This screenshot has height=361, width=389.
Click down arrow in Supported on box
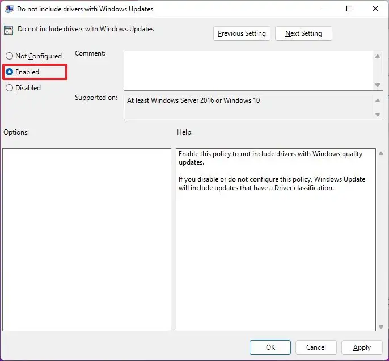[378, 115]
